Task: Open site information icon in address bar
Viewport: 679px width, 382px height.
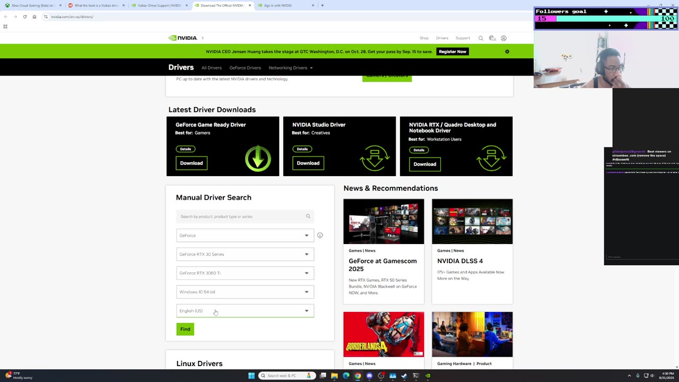Action: 46,16
